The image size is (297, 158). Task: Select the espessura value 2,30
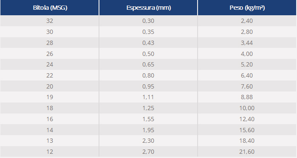click(x=148, y=141)
